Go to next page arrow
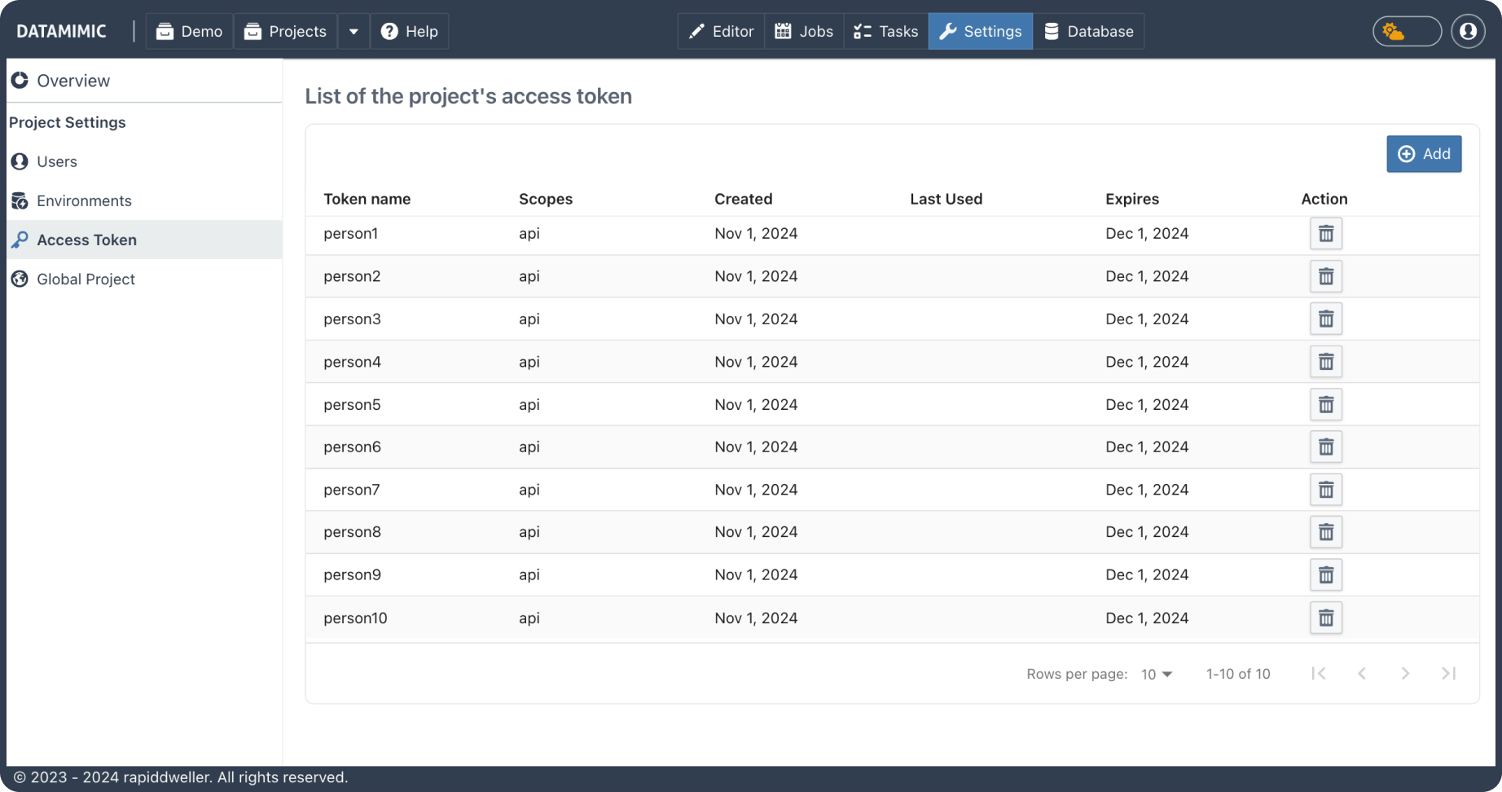This screenshot has height=792, width=1502. [1405, 674]
